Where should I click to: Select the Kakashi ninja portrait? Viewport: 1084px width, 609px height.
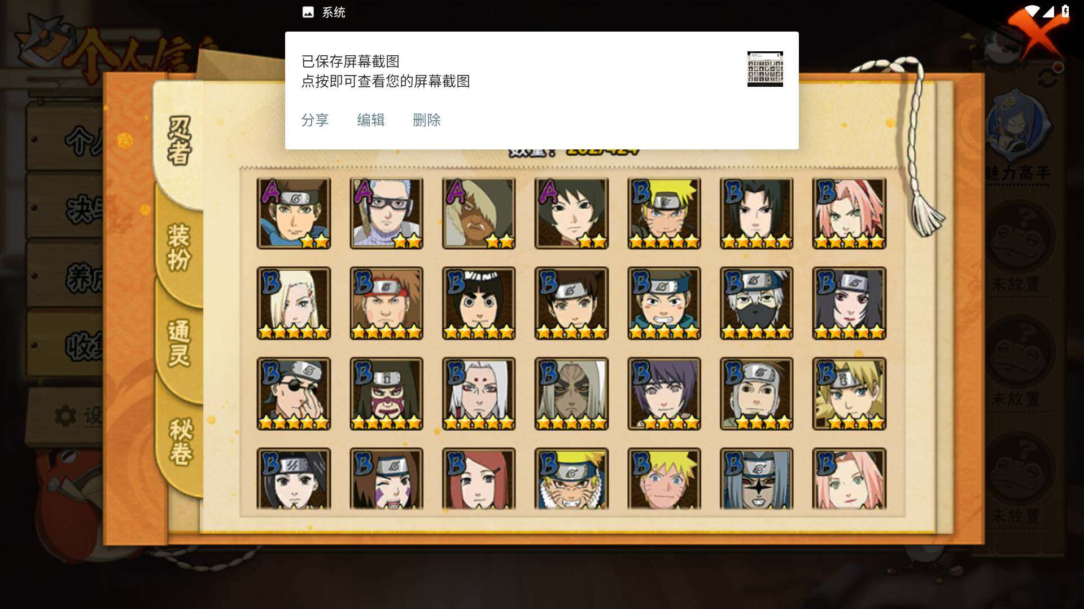pos(756,303)
